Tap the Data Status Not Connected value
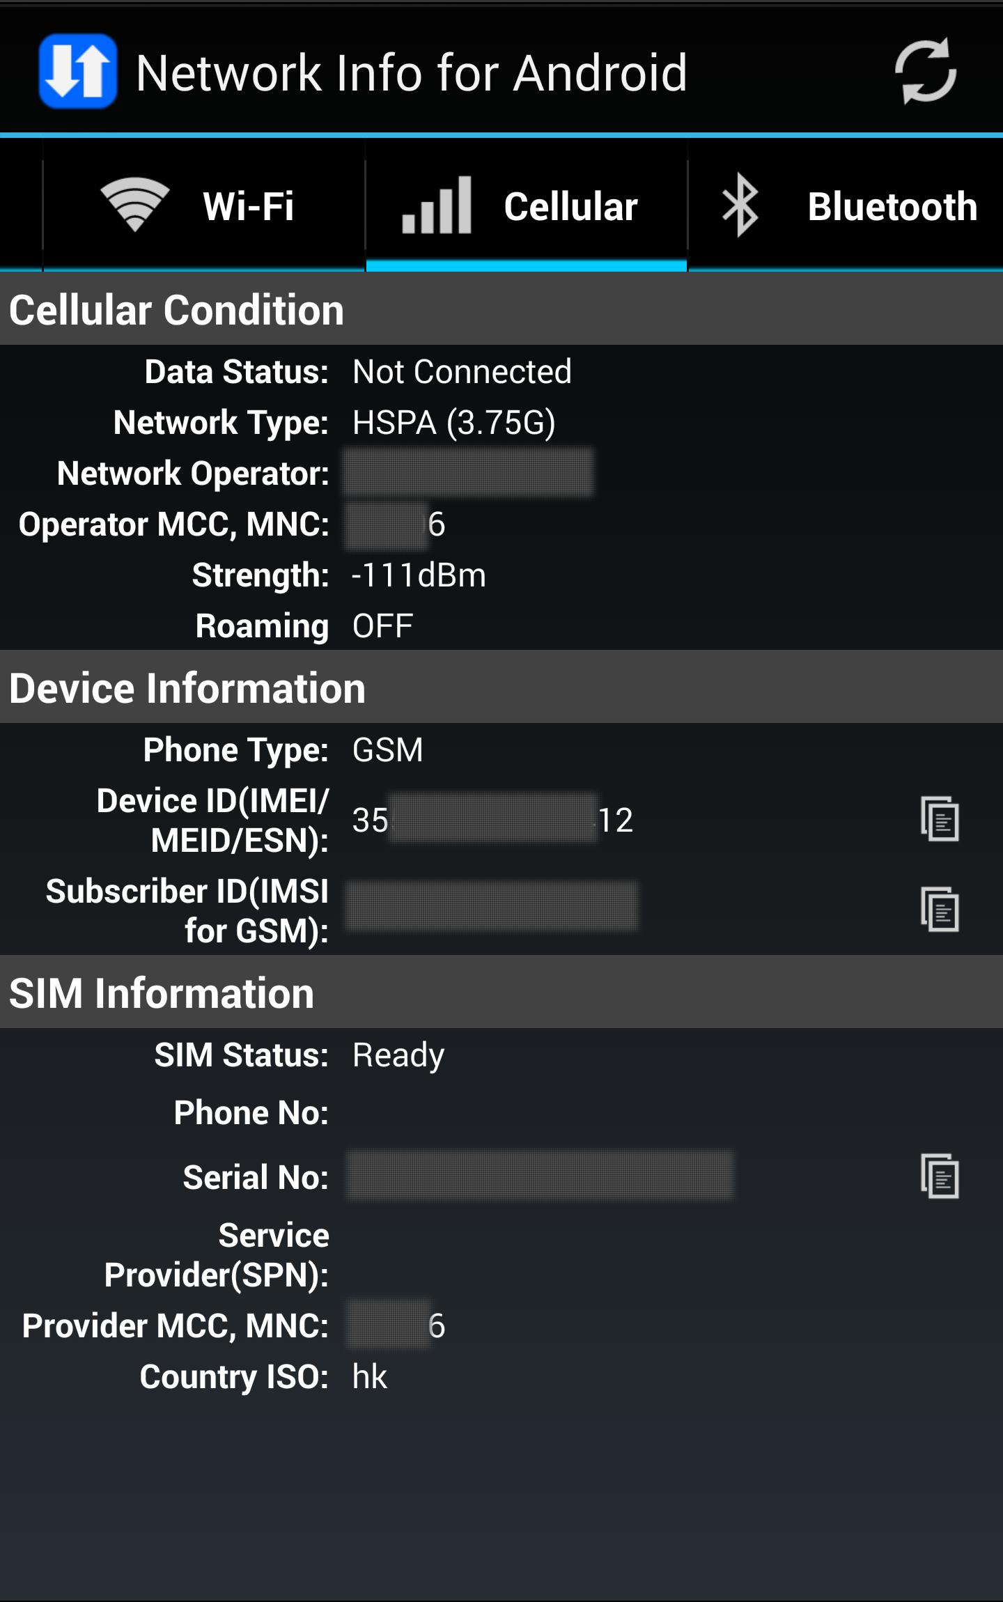The height and width of the screenshot is (1602, 1003). [x=462, y=372]
